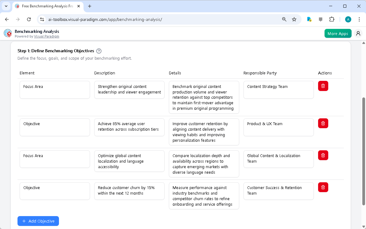
Task: Delete the localization Focus Area row
Action: (323, 155)
